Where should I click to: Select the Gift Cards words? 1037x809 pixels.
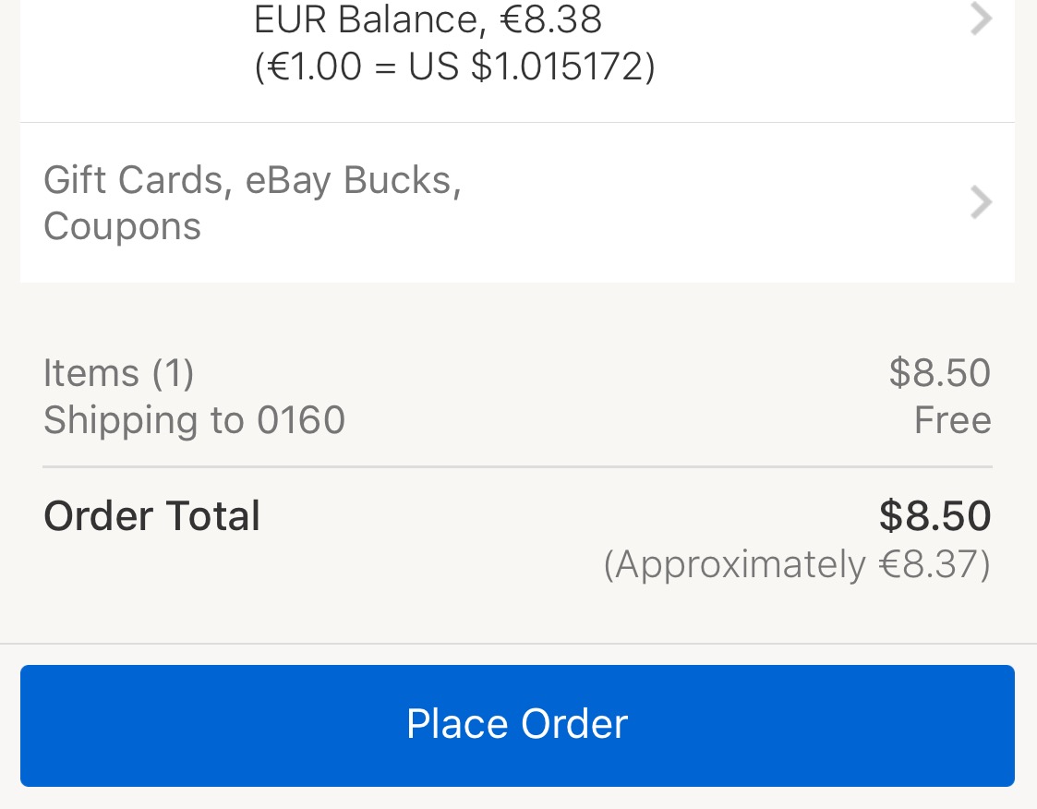click(132, 180)
